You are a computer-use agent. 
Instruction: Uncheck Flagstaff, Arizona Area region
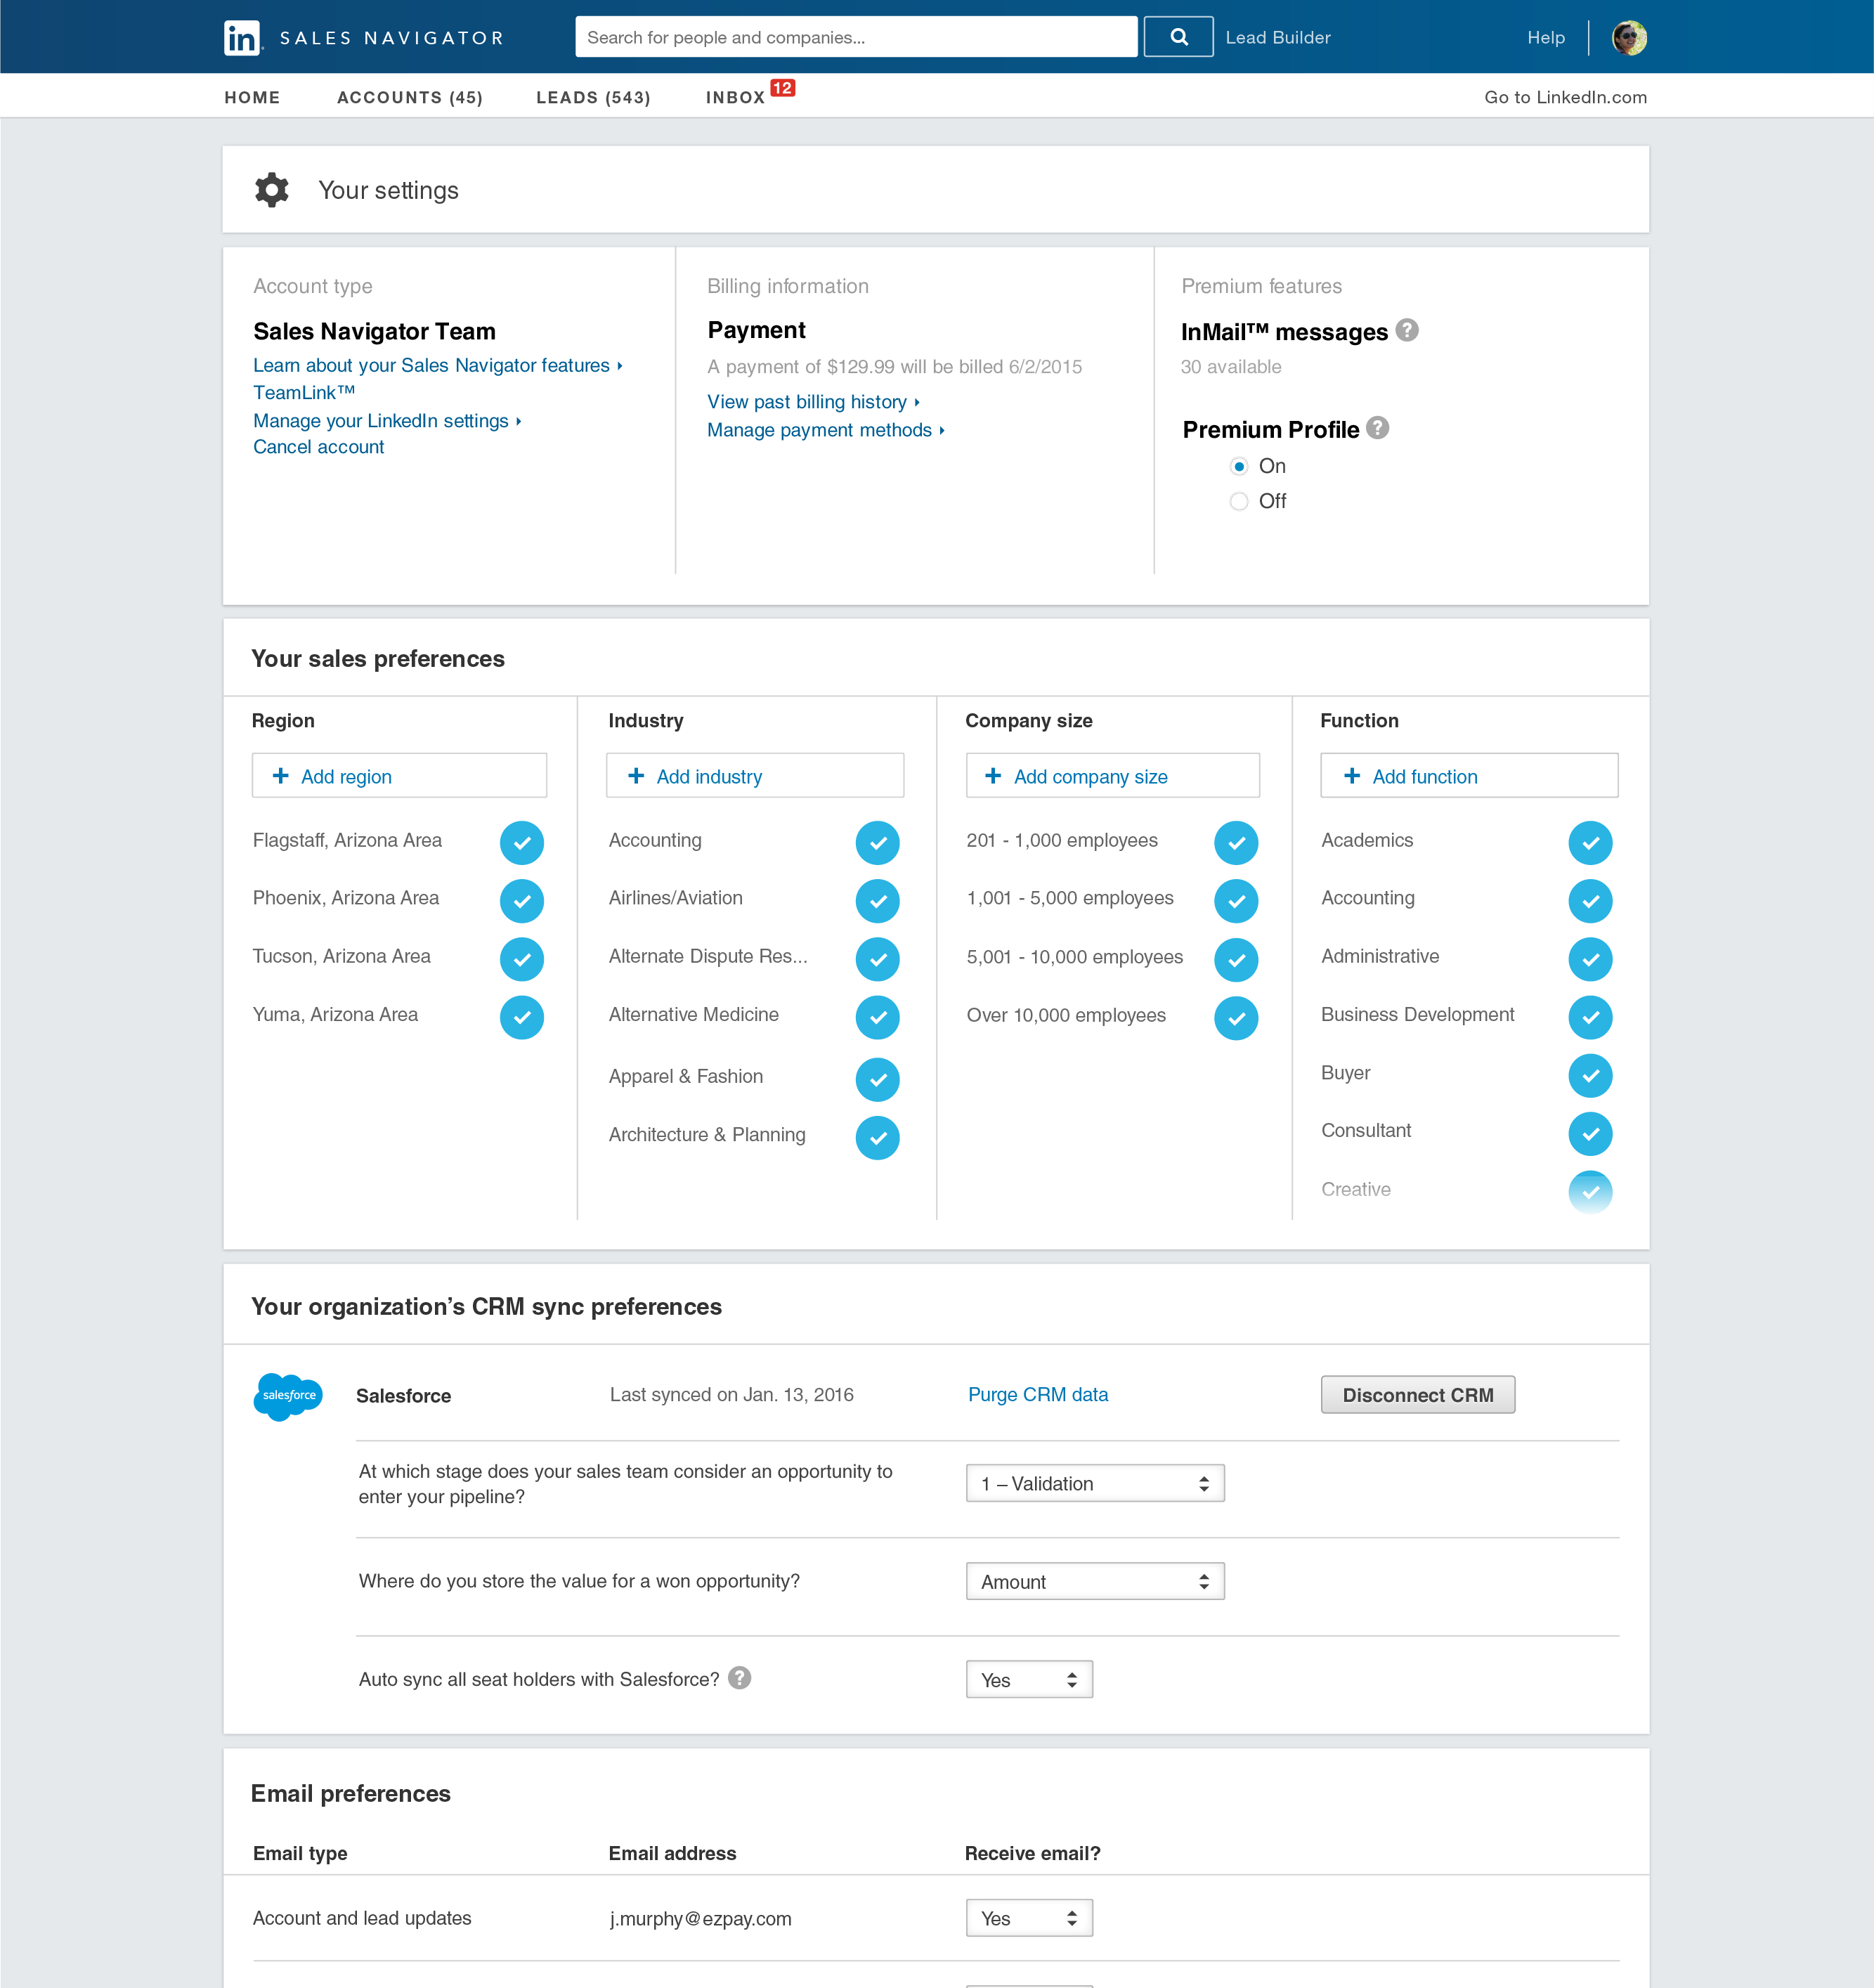[x=522, y=843]
